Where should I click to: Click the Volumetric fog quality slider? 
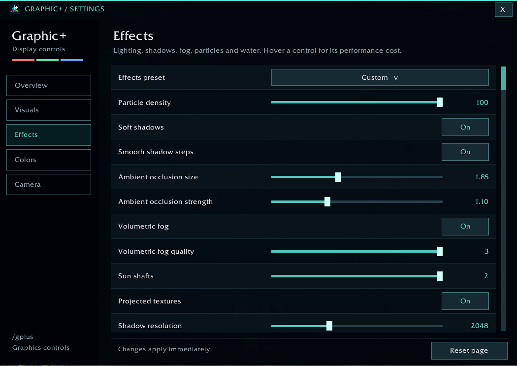(357, 252)
